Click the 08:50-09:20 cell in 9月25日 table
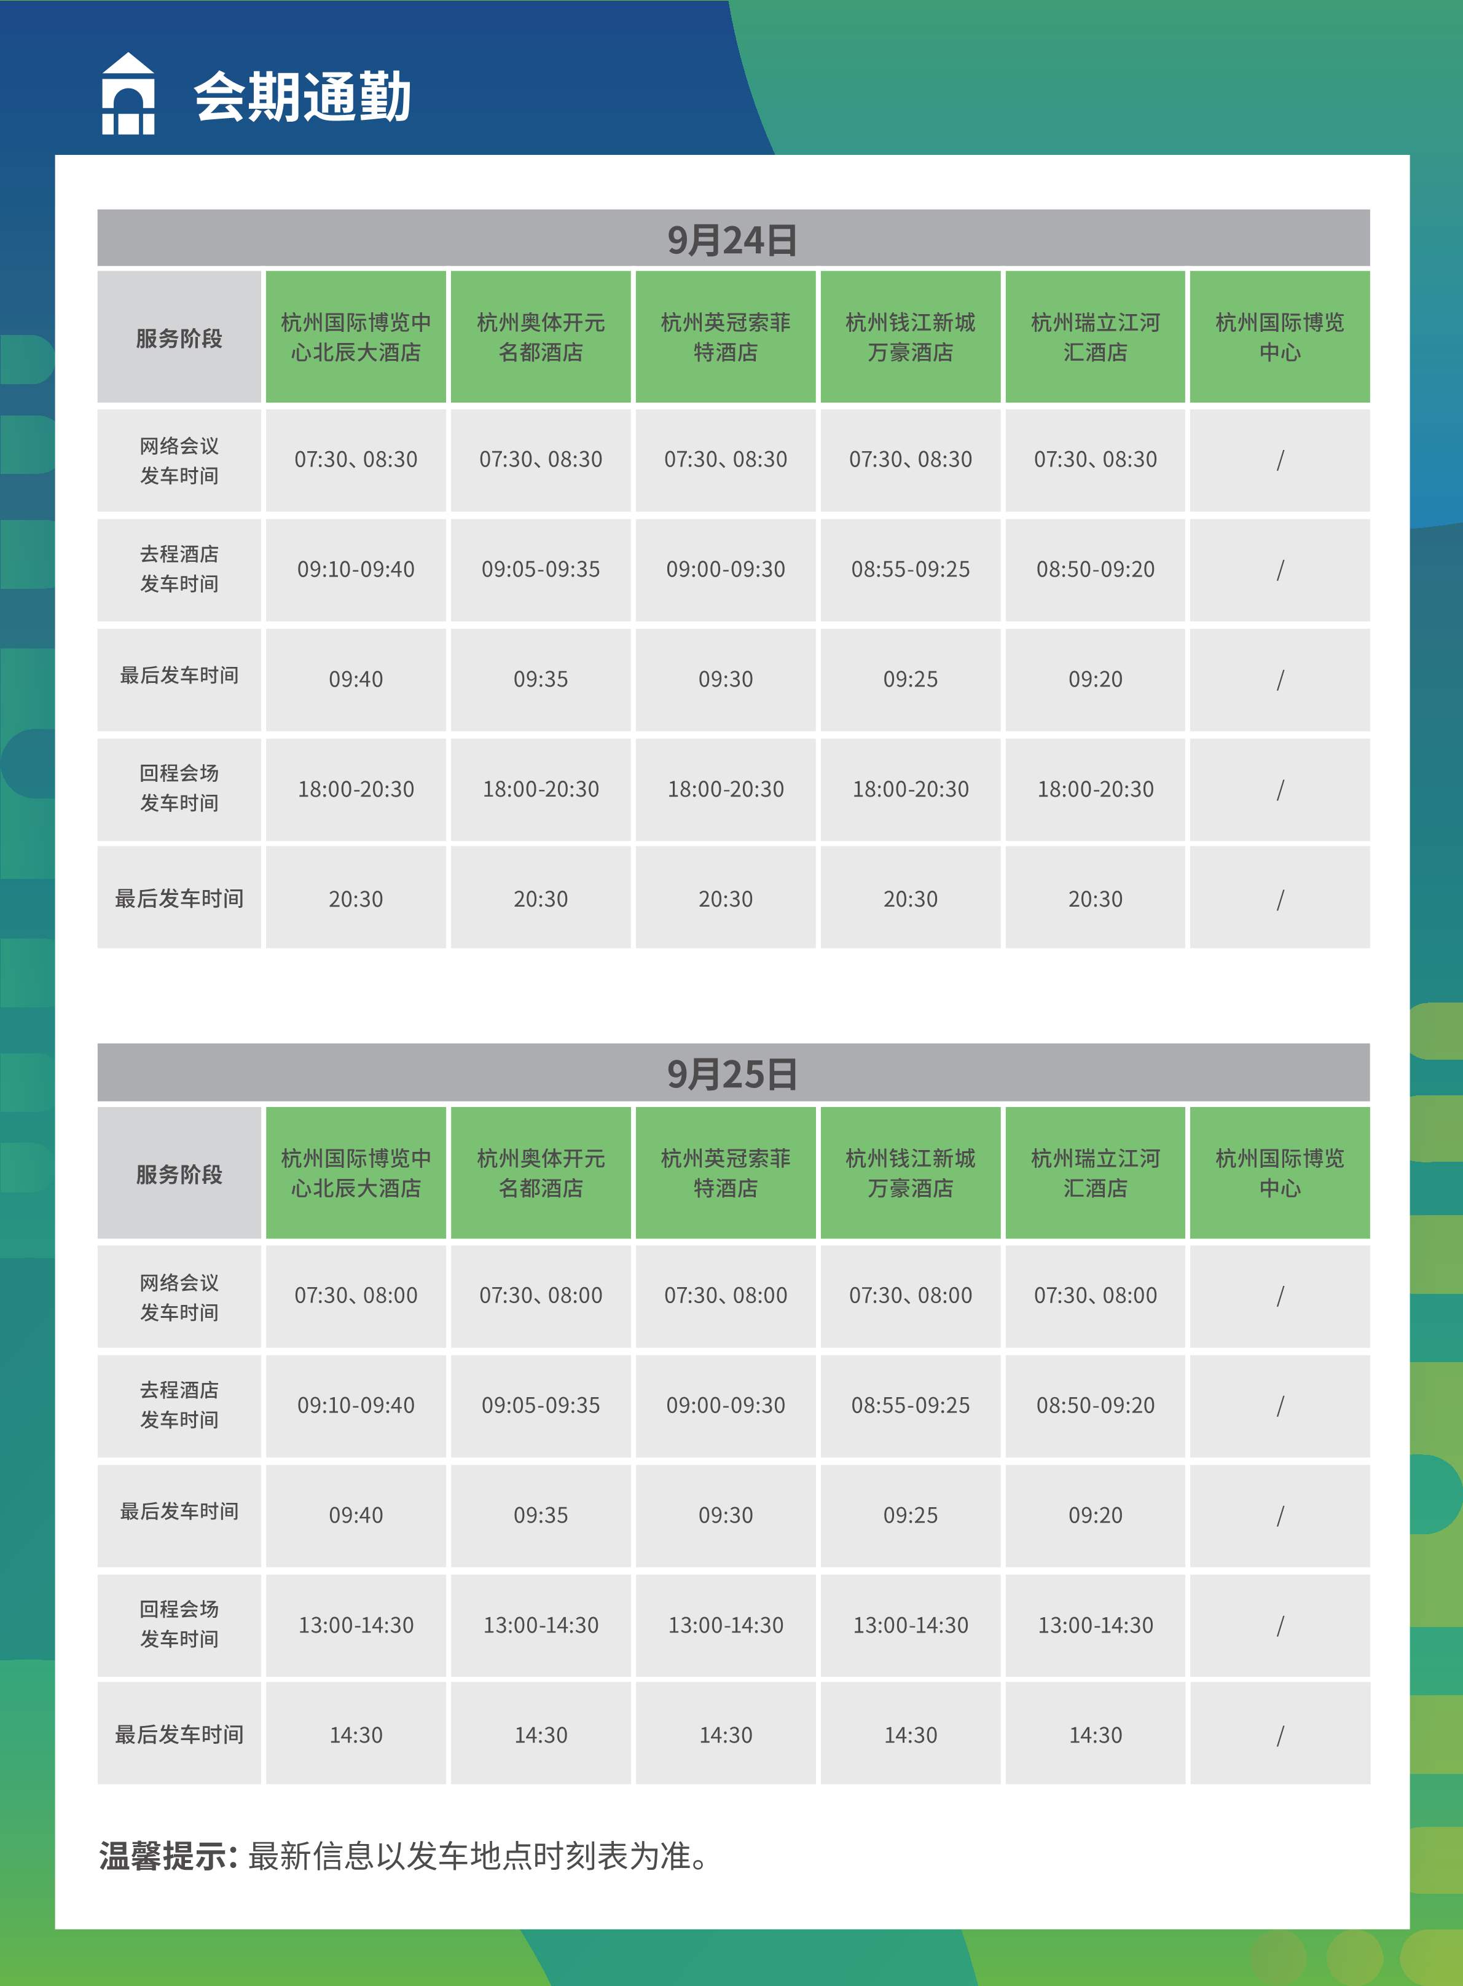 click(1096, 1406)
